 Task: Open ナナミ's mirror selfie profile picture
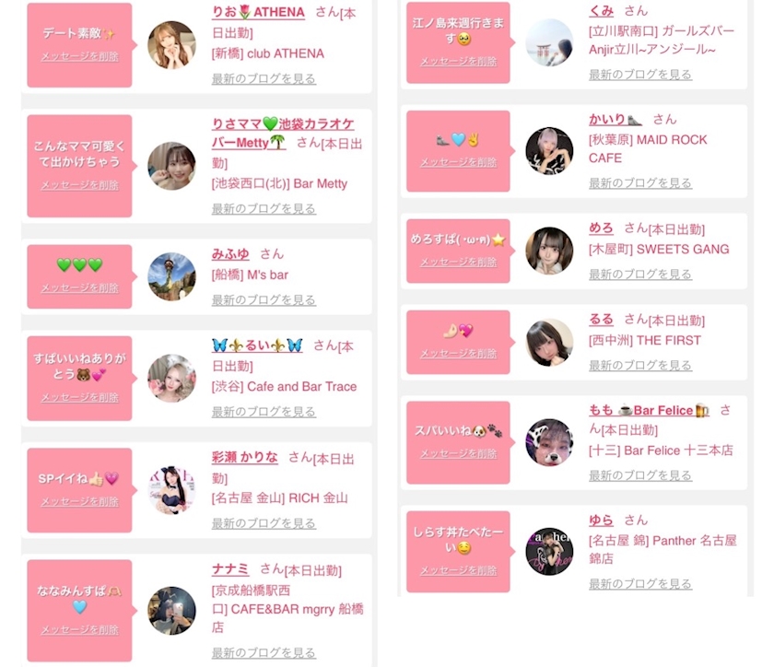(171, 611)
